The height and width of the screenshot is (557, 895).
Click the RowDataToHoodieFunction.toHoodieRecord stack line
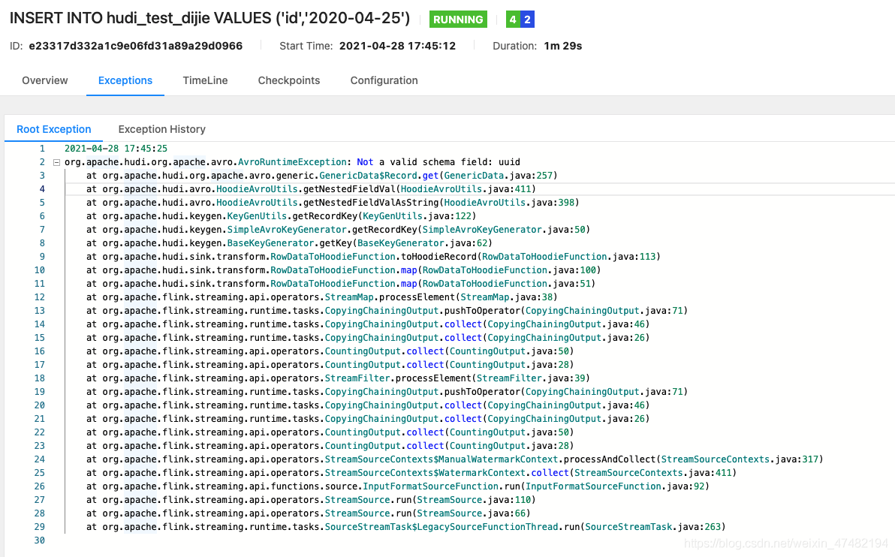click(x=373, y=256)
